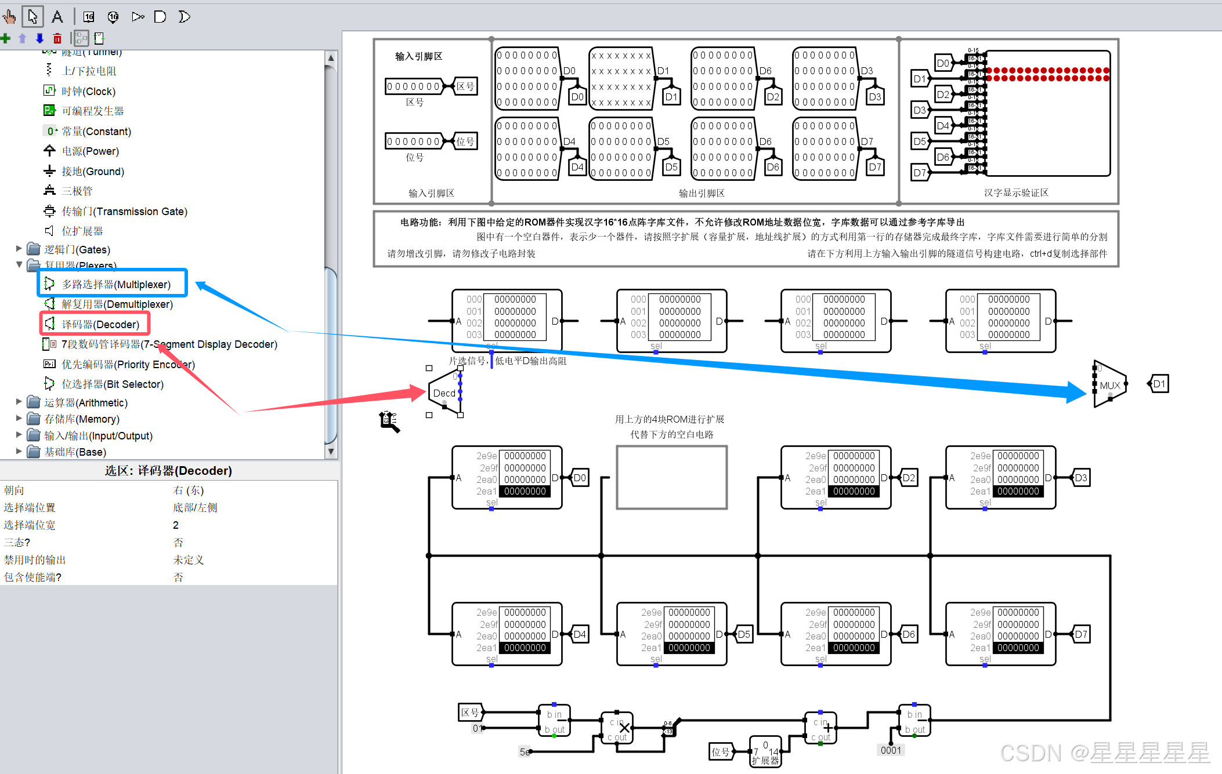Screen dimensions: 1222x774
Task: Expand the 存储库(Memory) folder
Action: 19,418
